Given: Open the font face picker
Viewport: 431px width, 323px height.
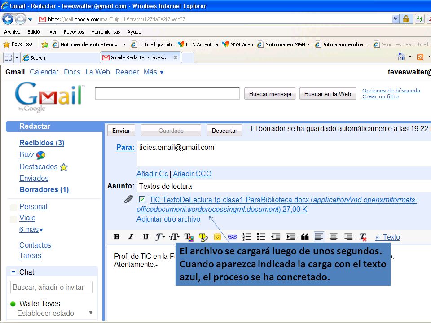Looking at the screenshot, I should coord(160,236).
